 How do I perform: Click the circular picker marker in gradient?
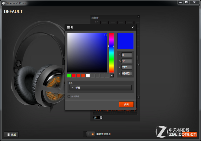[x=106, y=35]
